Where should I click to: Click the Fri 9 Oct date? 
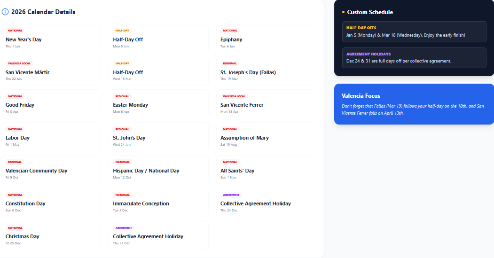click(12, 177)
